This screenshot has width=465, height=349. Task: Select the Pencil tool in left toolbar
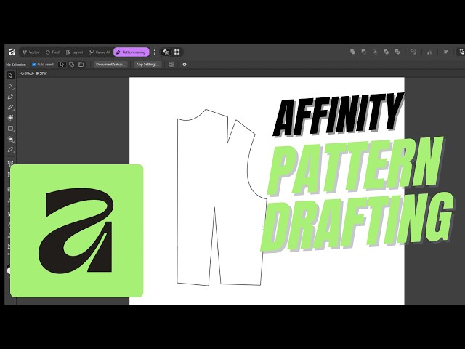tap(11, 107)
